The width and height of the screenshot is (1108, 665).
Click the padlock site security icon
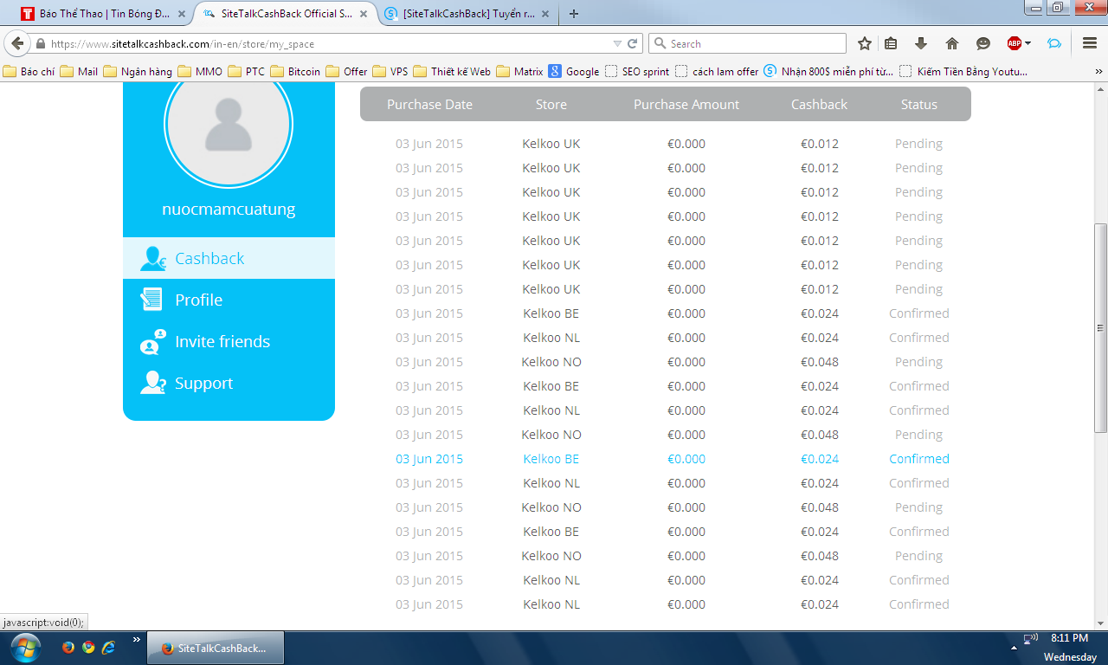40,44
